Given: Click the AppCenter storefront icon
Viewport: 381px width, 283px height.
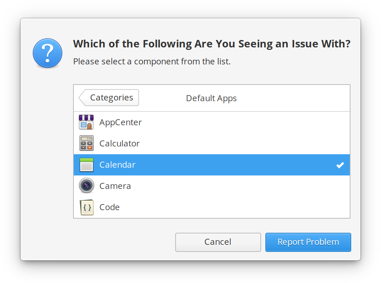Looking at the screenshot, I should point(86,122).
